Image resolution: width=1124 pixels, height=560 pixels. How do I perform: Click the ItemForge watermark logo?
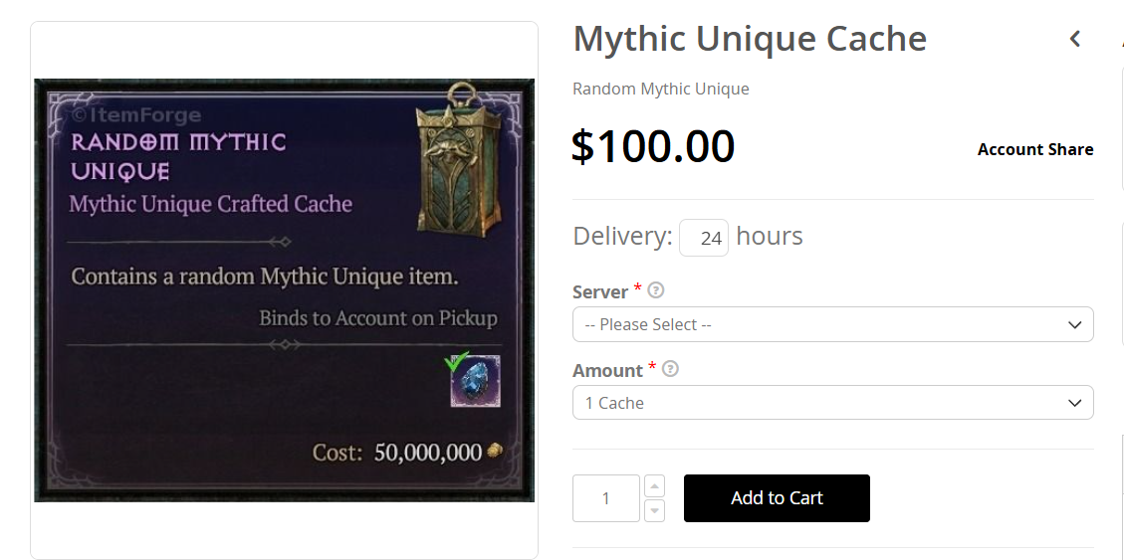click(136, 115)
